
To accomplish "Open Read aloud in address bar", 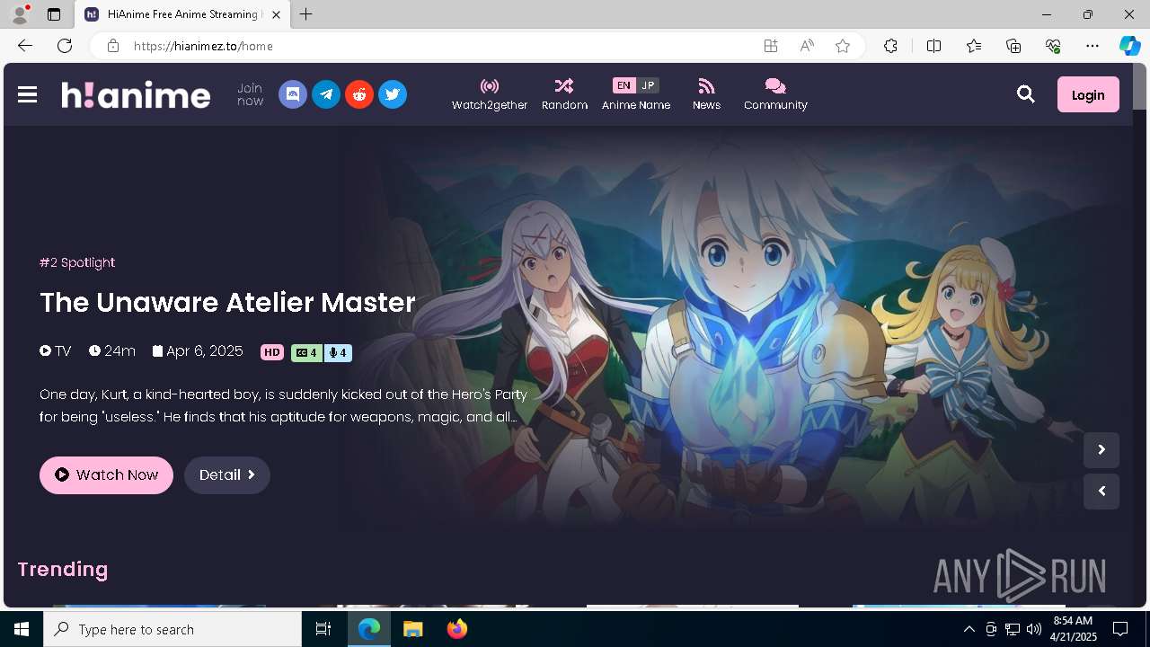I will click(x=807, y=46).
